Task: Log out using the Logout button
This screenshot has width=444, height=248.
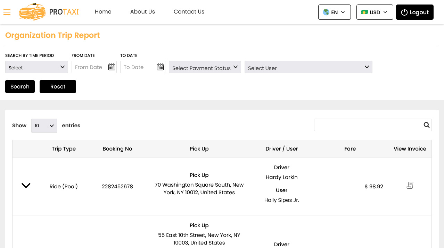Action: pos(415,12)
